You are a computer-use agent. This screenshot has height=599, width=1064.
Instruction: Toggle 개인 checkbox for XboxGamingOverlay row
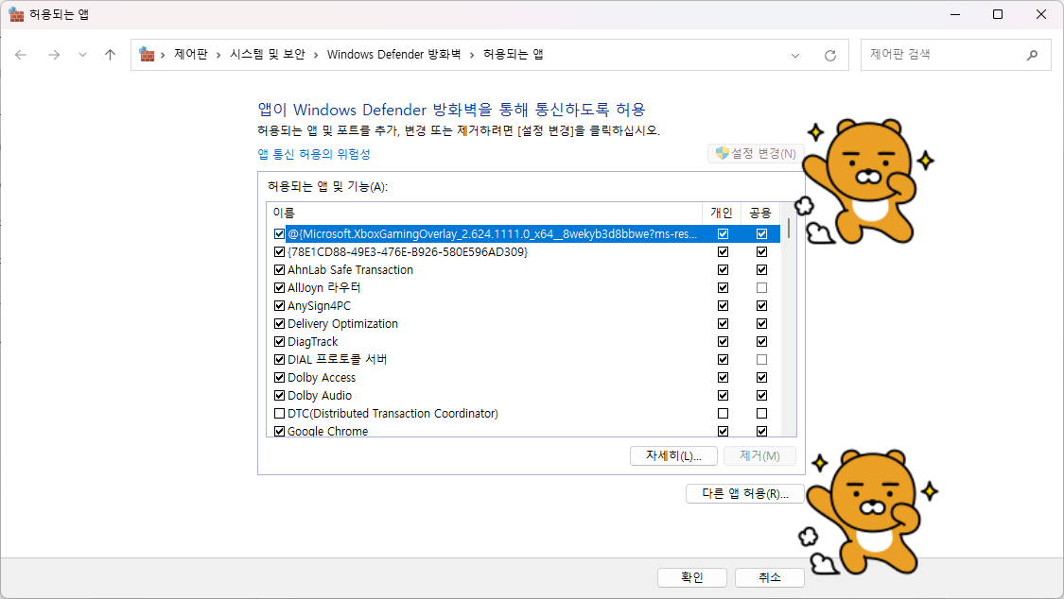point(723,233)
